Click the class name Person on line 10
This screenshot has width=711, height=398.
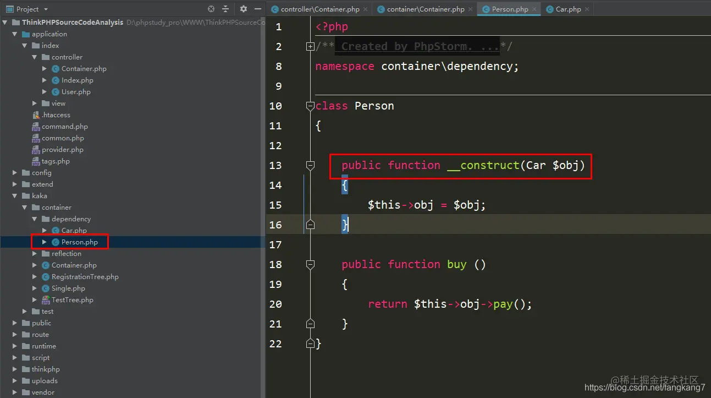pos(374,106)
